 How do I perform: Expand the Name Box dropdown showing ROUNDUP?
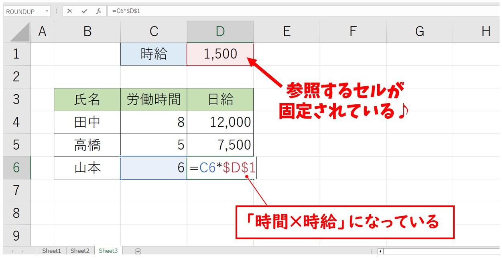tap(47, 11)
